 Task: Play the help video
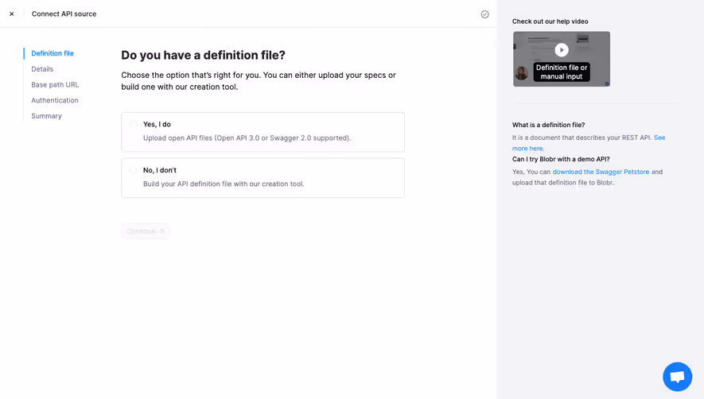coord(562,49)
